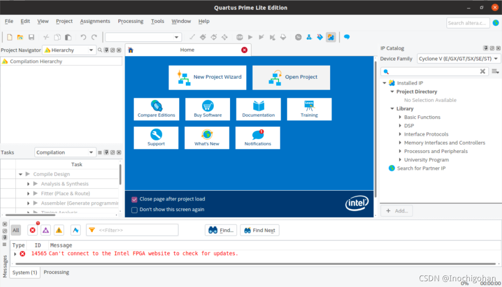Check Close page after project load
Screen dimensions: 502x287
135,199
